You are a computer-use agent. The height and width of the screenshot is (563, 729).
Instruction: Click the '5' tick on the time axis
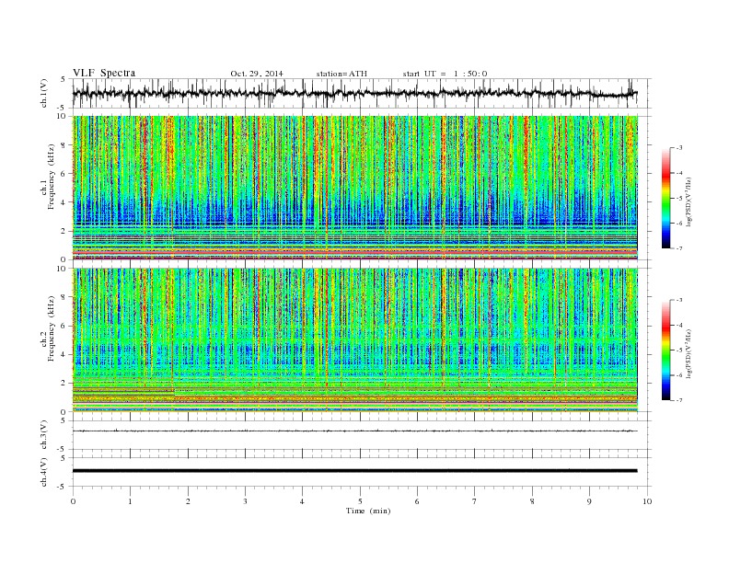360,501
